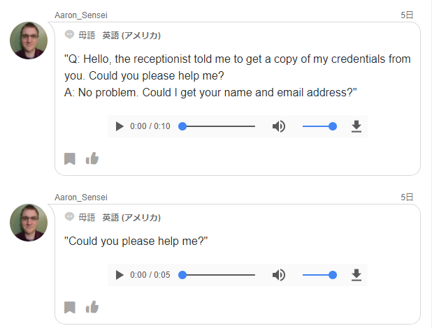Click the first audio seek bar
The width and height of the screenshot is (432, 328).
click(218, 126)
